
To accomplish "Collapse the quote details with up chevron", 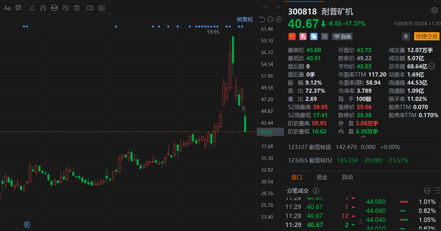I will click(x=363, y=137).
